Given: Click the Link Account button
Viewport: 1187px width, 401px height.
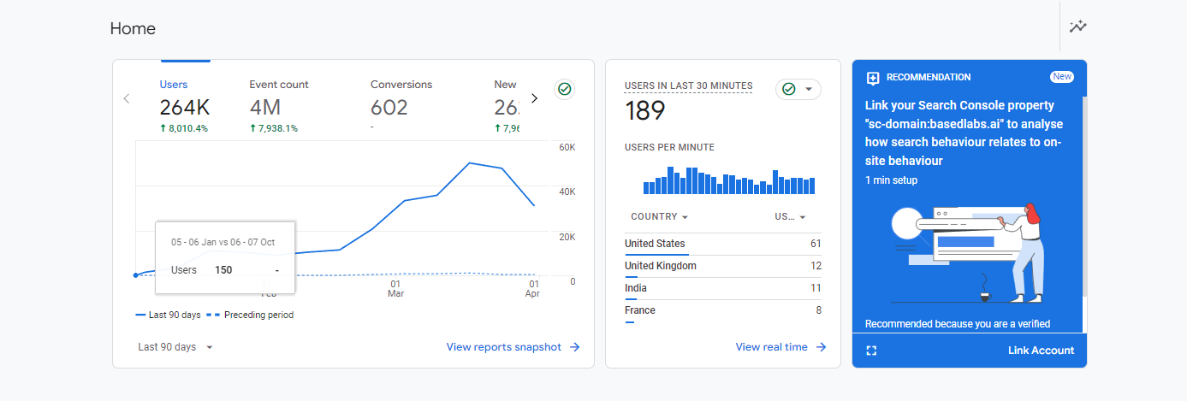Looking at the screenshot, I should pos(1041,351).
